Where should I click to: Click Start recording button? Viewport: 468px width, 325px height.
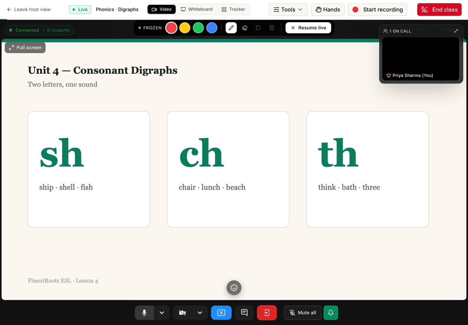pyautogui.click(x=377, y=10)
